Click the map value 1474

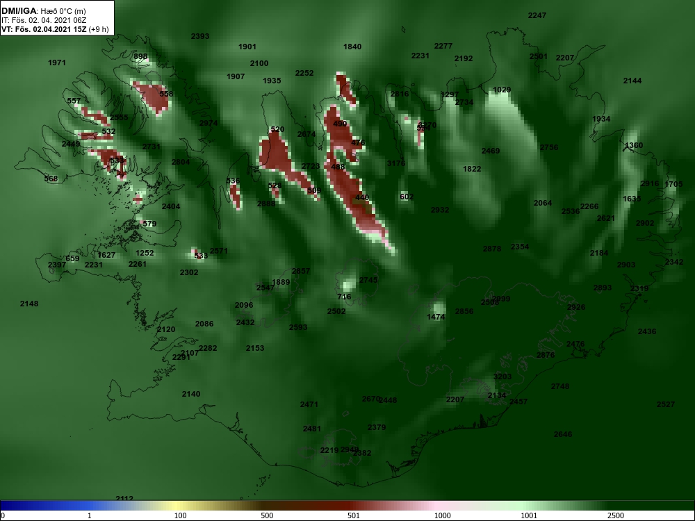coord(436,317)
